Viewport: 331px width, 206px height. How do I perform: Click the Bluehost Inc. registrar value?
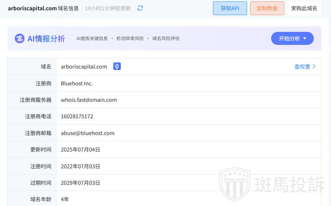77,83
